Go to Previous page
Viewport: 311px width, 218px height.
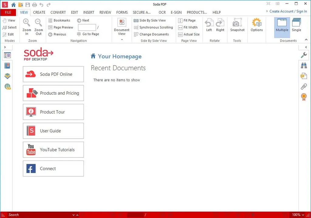pos(57,34)
